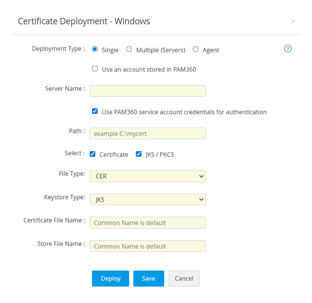Uncheck PAM360 service account credentials option

[95, 111]
